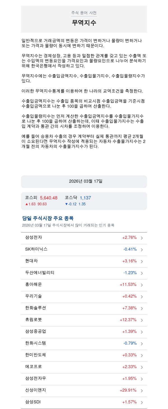The width and height of the screenshot is (168, 409).
Task: Click the 코스피 index value 5,640.48
Action: [49, 198]
